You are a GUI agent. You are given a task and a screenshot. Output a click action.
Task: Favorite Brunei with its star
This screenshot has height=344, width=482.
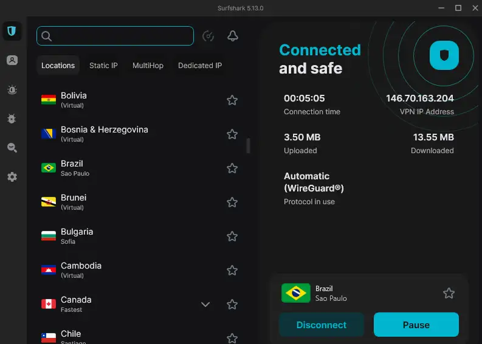click(232, 202)
